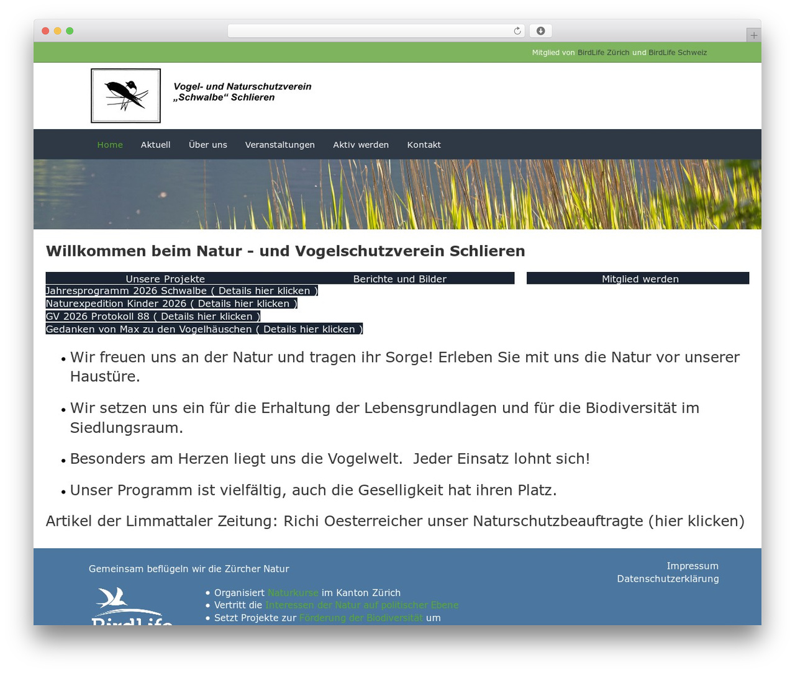Follow the Naturkurse footer link
Image resolution: width=795 pixels, height=673 pixels.
tap(293, 593)
